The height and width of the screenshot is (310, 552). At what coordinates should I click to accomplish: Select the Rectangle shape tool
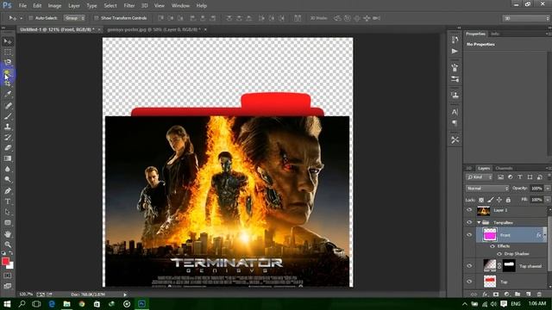(8, 223)
